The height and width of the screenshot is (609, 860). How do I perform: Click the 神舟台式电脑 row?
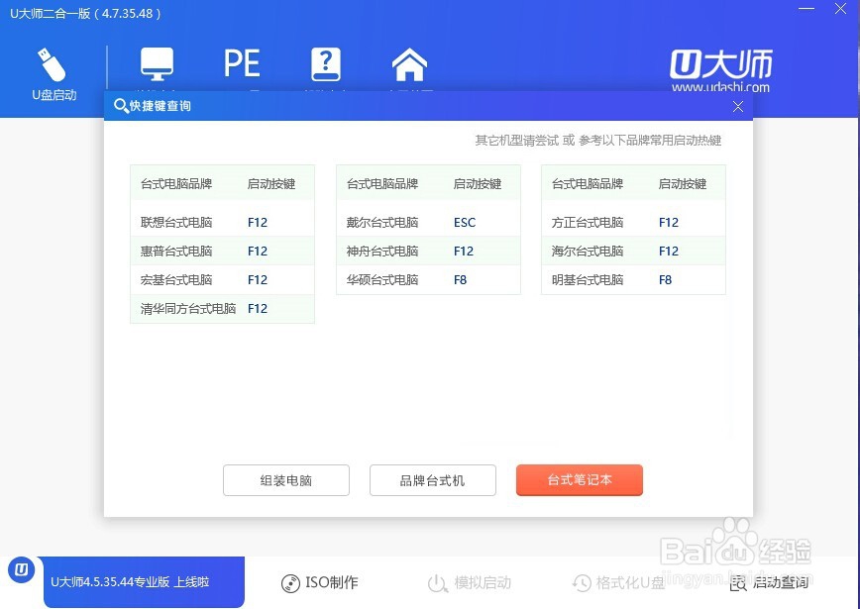click(428, 252)
